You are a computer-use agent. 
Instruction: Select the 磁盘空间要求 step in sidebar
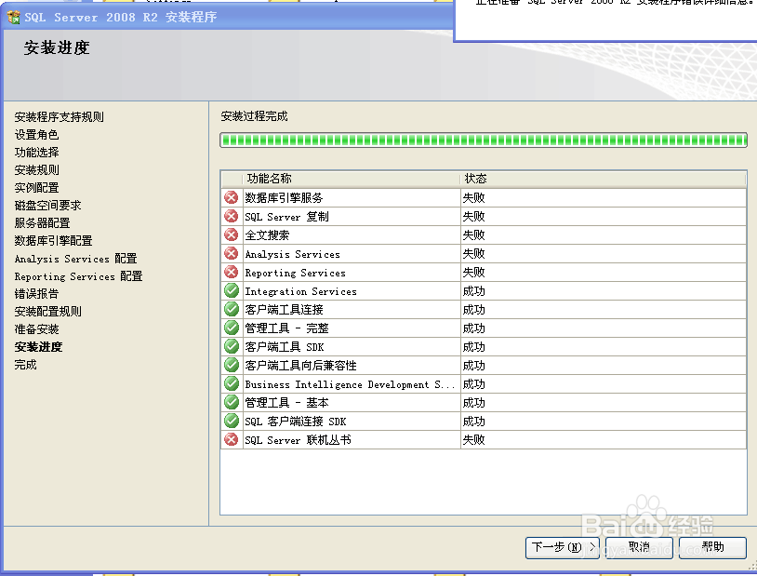pyautogui.click(x=47, y=206)
